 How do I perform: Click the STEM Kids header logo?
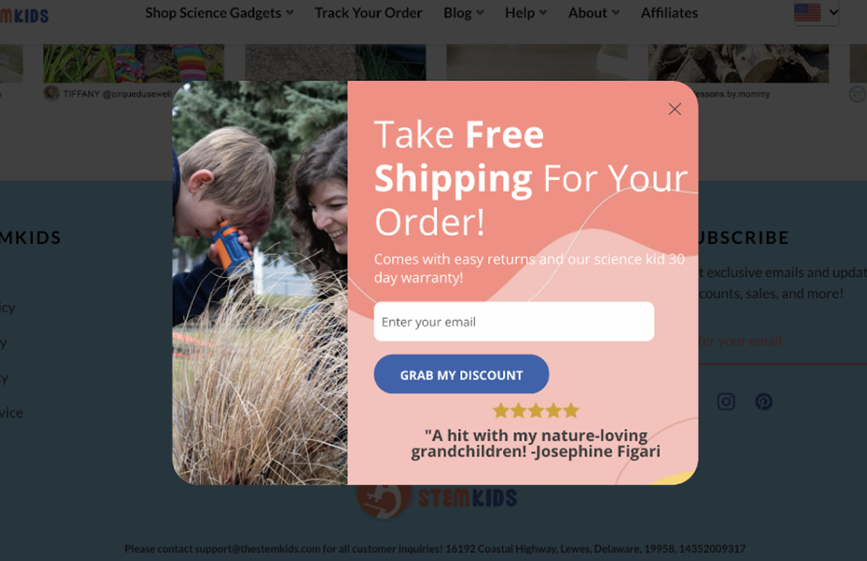(x=24, y=15)
